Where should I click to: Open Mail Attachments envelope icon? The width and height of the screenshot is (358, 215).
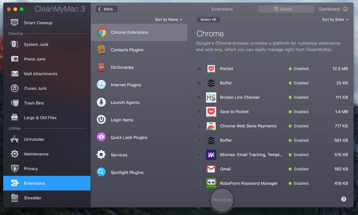pyautogui.click(x=15, y=74)
